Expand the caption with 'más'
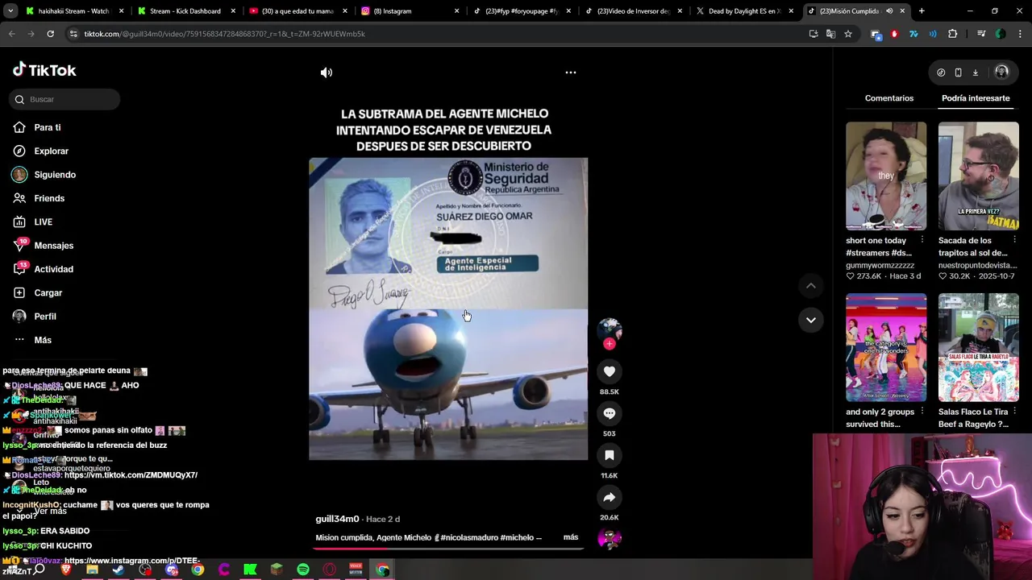This screenshot has width=1032, height=580. [571, 537]
